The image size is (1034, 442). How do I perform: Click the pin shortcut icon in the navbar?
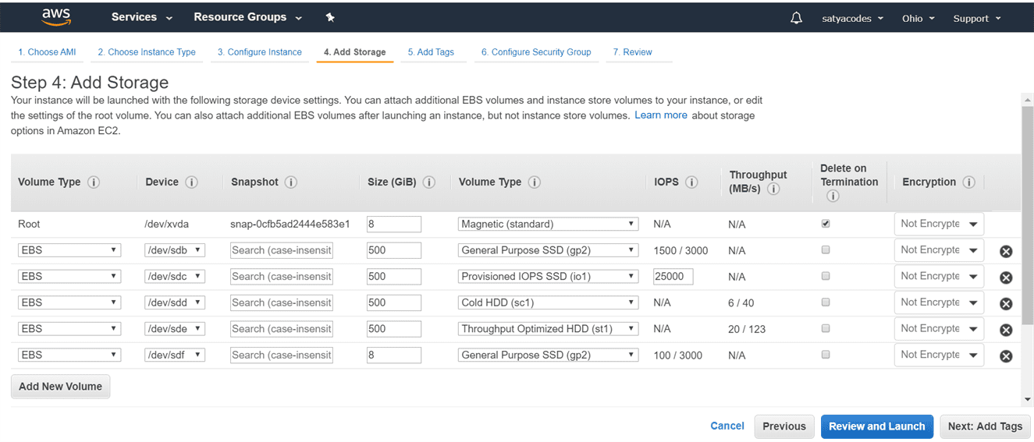(330, 18)
